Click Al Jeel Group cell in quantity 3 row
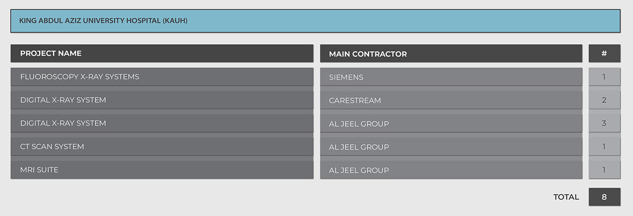The image size is (633, 216). [x=451, y=124]
